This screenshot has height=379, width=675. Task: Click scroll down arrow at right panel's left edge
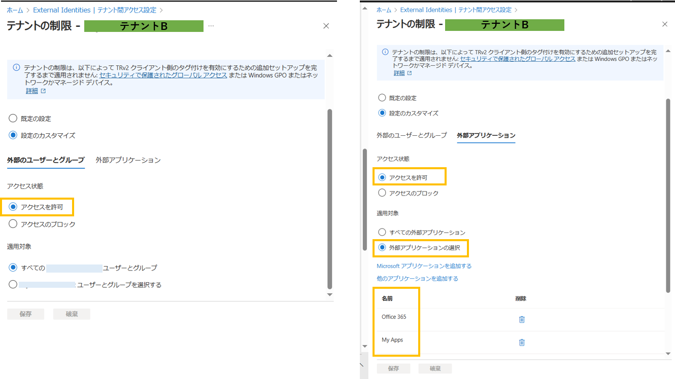coord(364,346)
